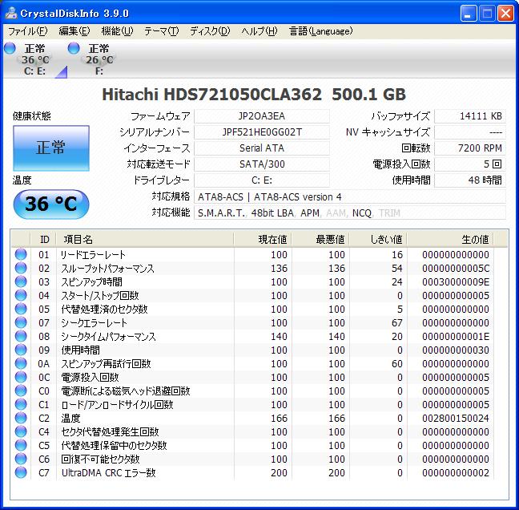Open the ヘルプ(H) menu
The width and height of the screenshot is (519, 510).
click(259, 31)
